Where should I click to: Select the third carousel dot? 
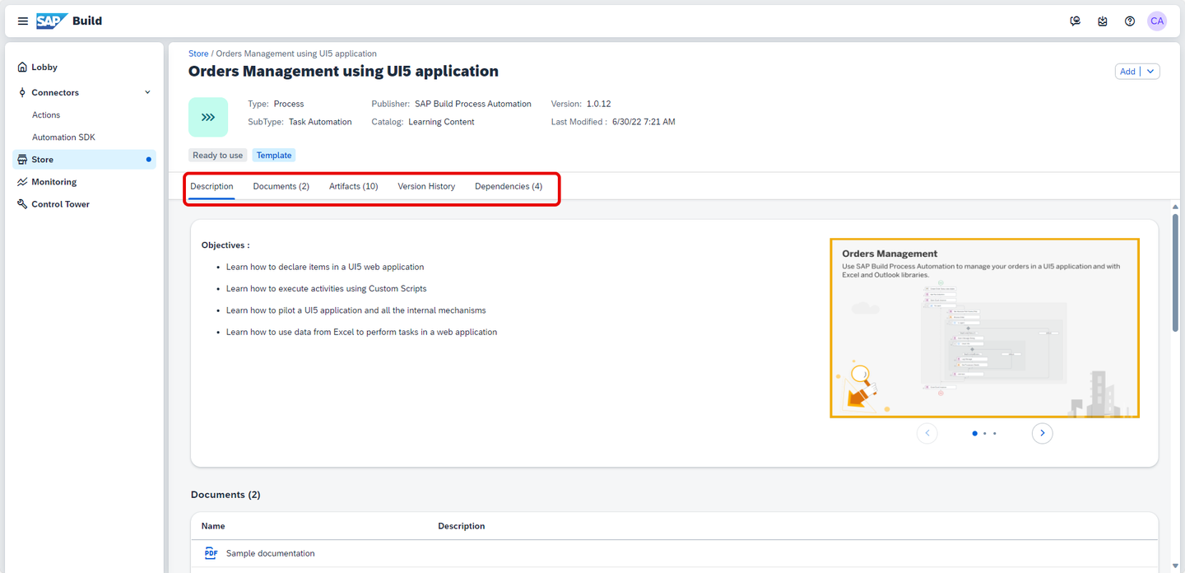click(995, 433)
